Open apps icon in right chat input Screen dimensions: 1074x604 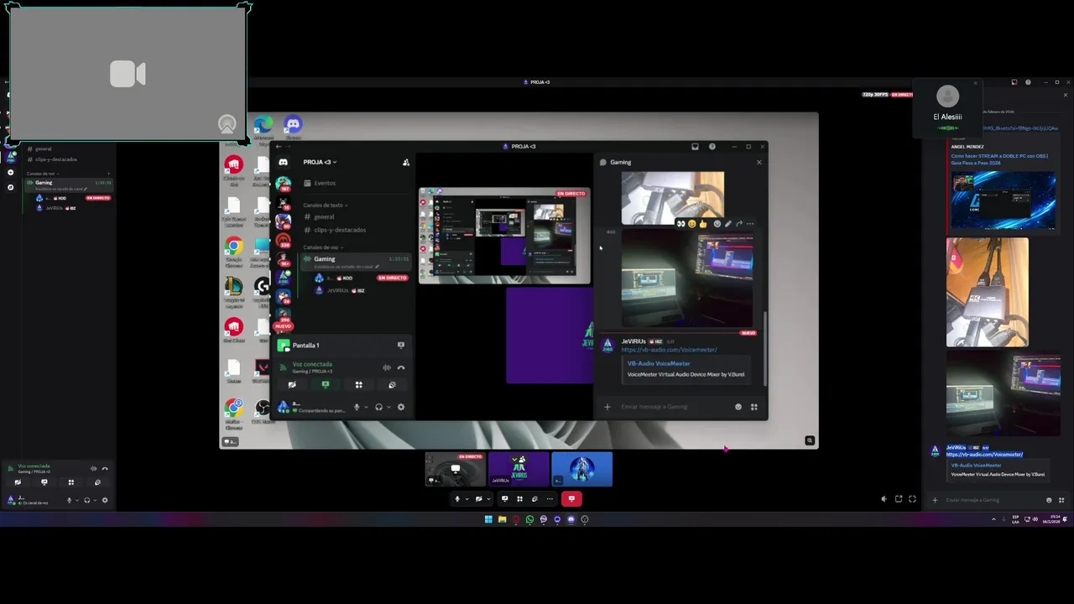tap(1061, 500)
